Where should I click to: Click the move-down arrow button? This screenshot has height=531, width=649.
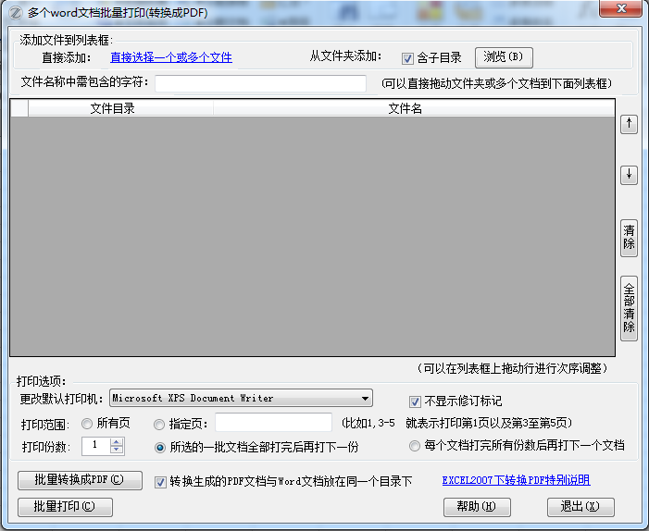629,174
